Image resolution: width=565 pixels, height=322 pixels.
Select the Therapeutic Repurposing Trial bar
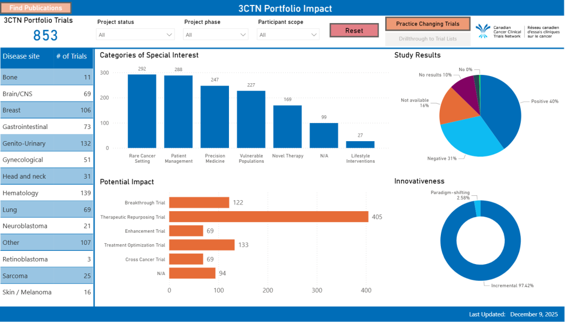(x=268, y=217)
